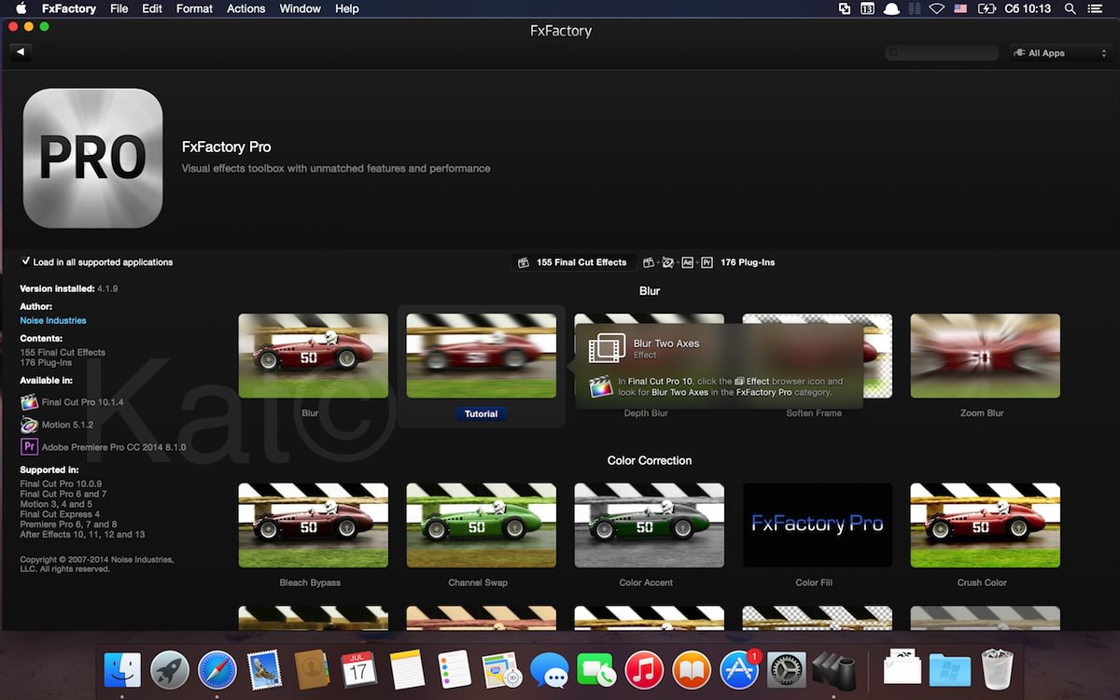1120x700 pixels.
Task: Click the clapperboard icon beside 155 Final Cut Effects
Action: click(x=524, y=263)
